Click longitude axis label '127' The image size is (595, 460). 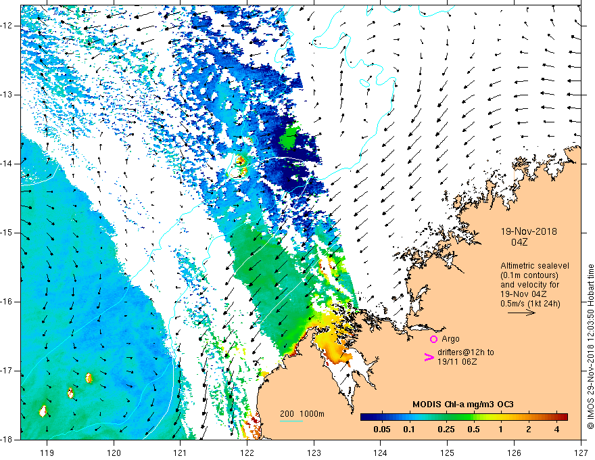[x=581, y=453]
